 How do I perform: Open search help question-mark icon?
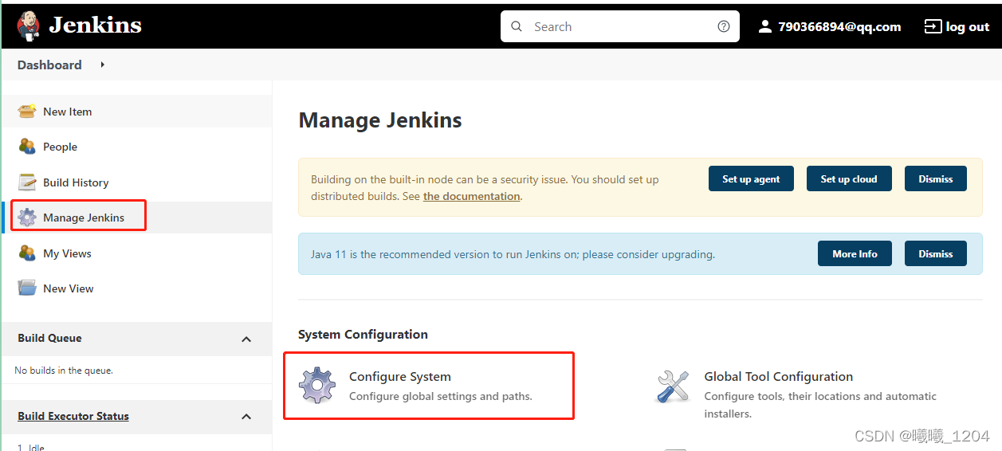coord(724,26)
